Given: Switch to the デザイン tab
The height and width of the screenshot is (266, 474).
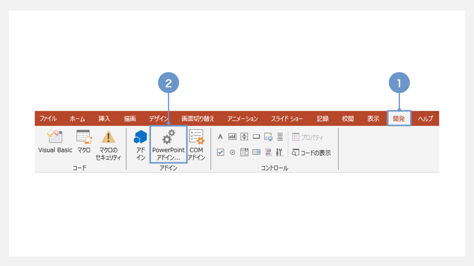Looking at the screenshot, I should tap(159, 119).
